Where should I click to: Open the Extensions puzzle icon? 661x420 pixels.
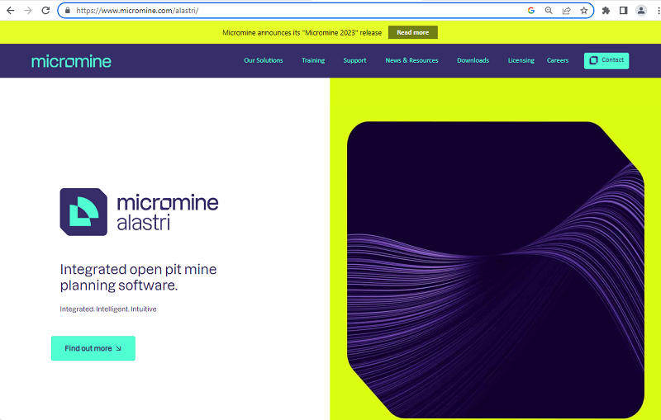tap(606, 11)
